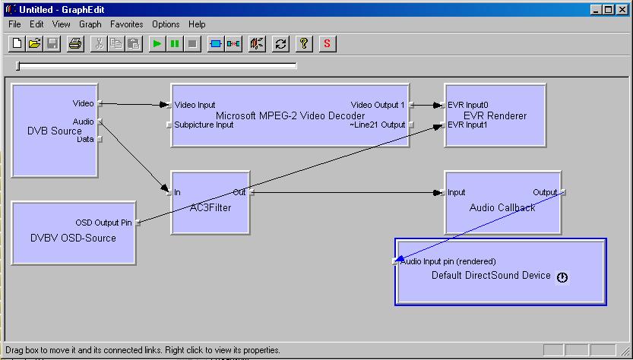633x360 pixels.
Task: Click the clock icon on DirectSound Device
Action: (562, 277)
